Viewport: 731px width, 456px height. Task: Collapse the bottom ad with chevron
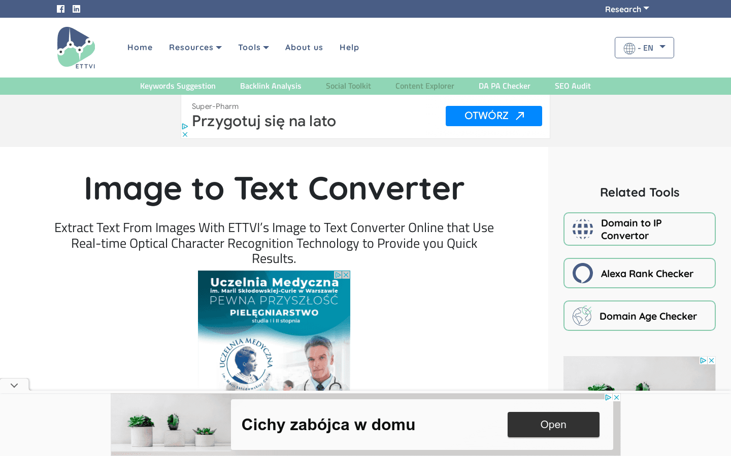coord(14,385)
